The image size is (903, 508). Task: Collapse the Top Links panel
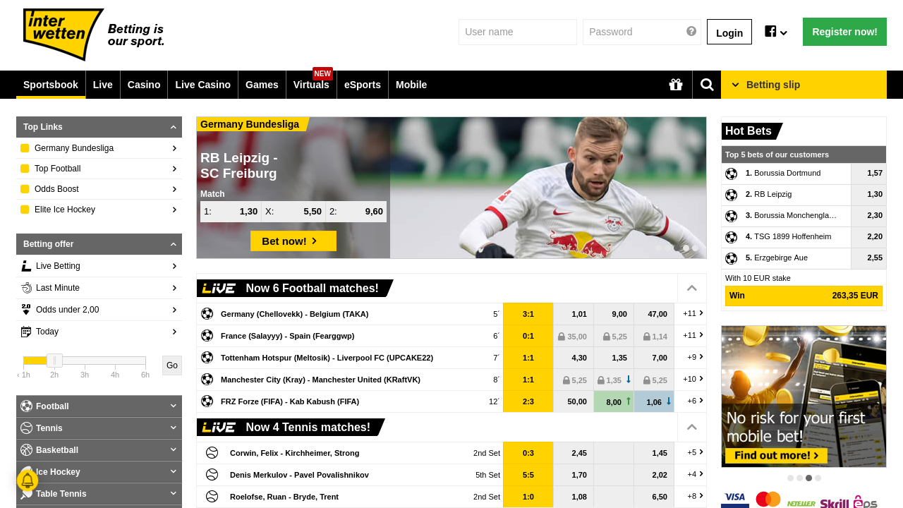coord(173,127)
